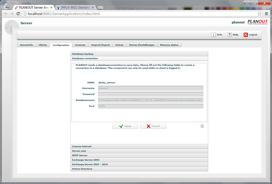Close the PLA-992 browser tab
Screen dimensions: 272x184
click(x=93, y=8)
